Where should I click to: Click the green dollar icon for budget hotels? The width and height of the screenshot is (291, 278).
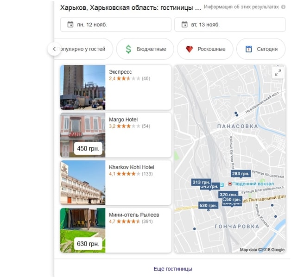pyautogui.click(x=128, y=49)
